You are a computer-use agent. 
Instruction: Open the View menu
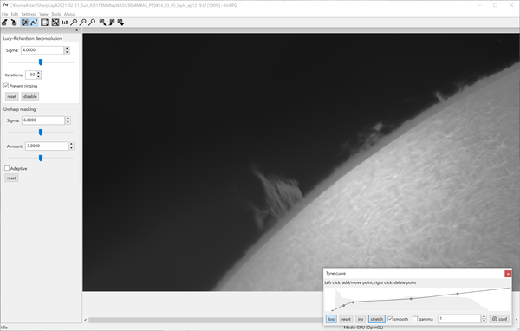pos(43,14)
